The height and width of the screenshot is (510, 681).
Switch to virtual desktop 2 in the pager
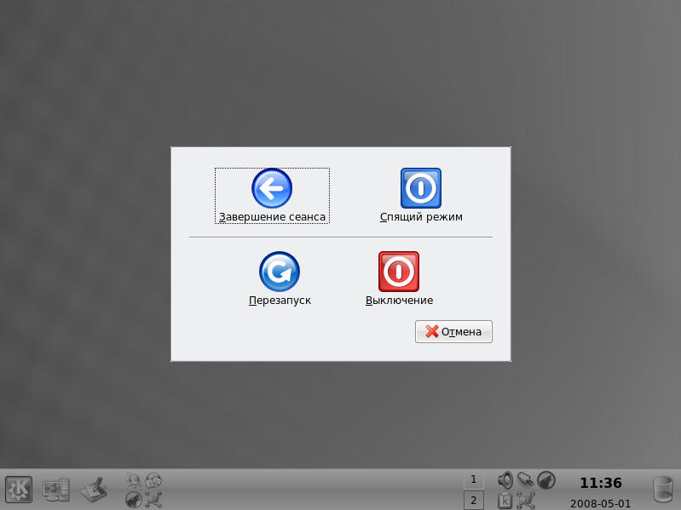click(x=473, y=500)
